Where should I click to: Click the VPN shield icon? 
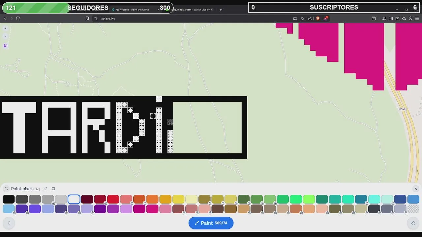(x=410, y=18)
